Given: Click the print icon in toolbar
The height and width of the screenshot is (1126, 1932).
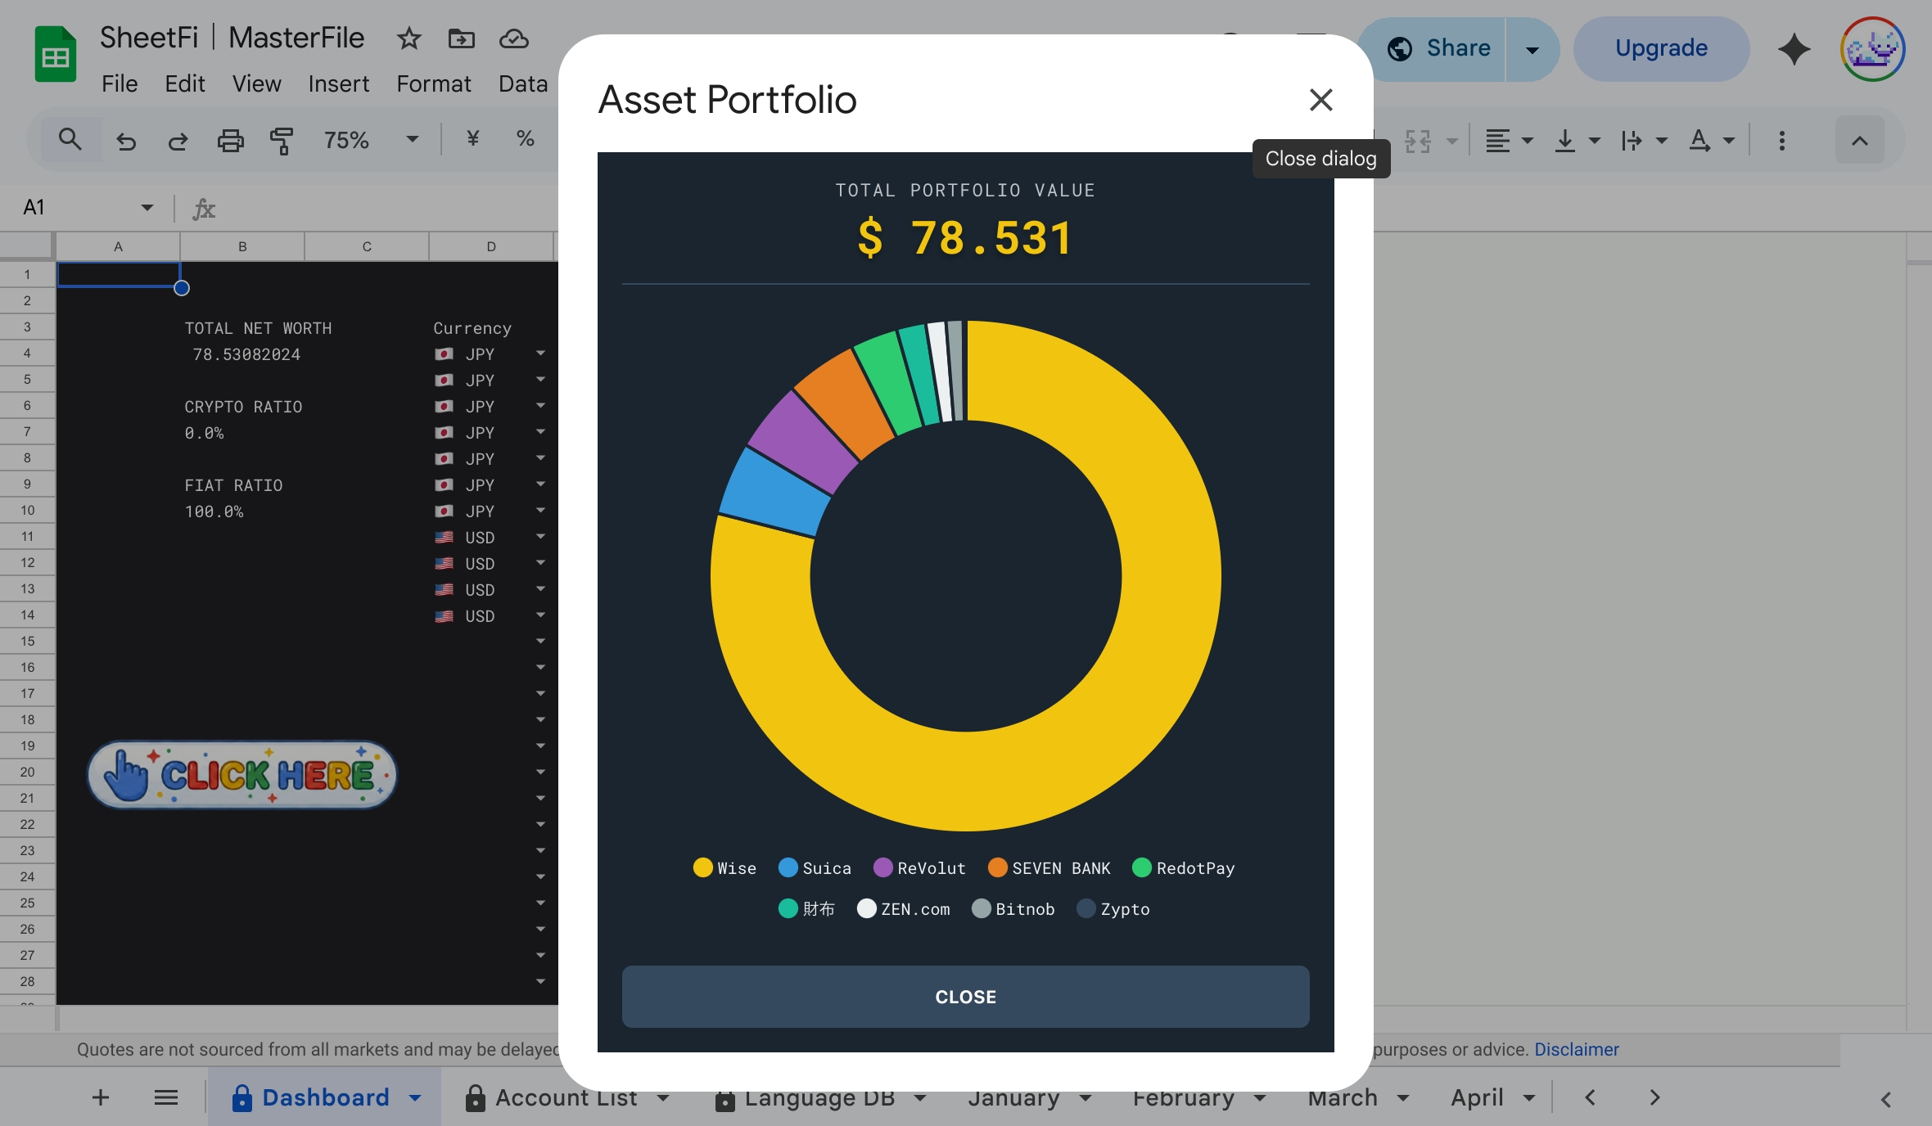Looking at the screenshot, I should (230, 141).
